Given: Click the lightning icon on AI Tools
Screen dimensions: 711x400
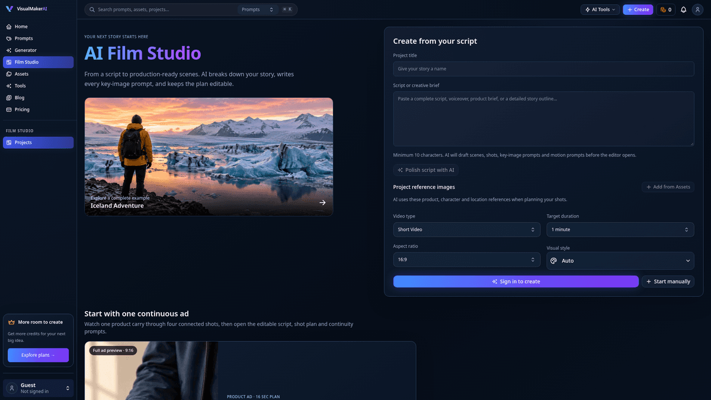Looking at the screenshot, I should tap(587, 9).
